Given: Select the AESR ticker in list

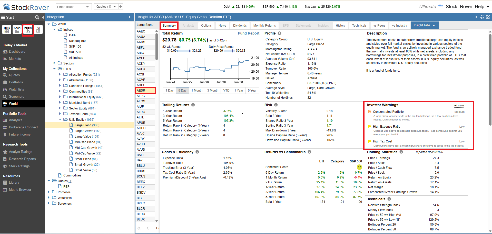Looking at the screenshot, I should click(145, 91).
